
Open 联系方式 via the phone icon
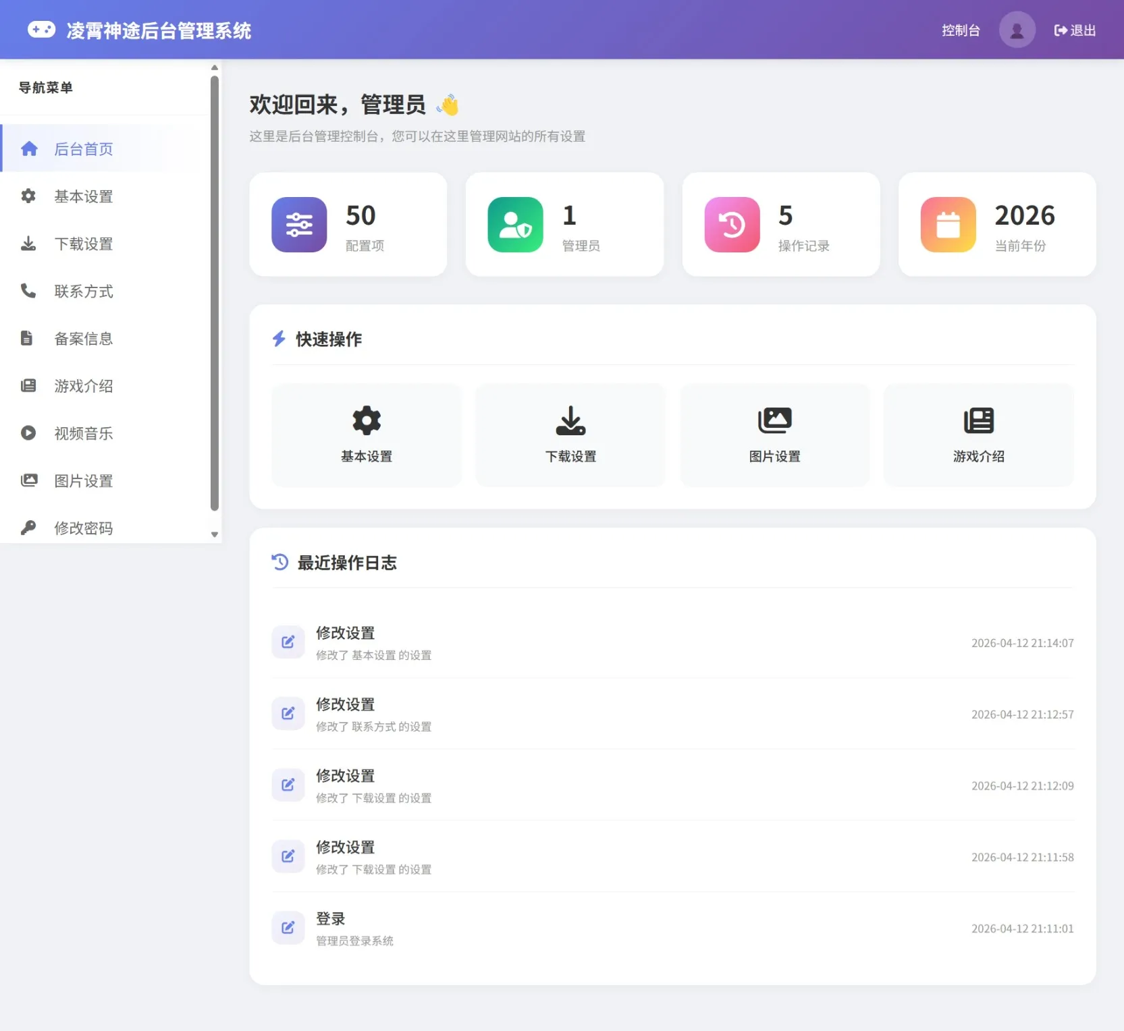click(28, 291)
